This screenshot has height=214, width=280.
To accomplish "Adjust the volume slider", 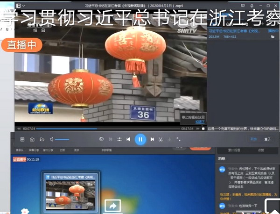I will pyautogui.click(x=62, y=139).
